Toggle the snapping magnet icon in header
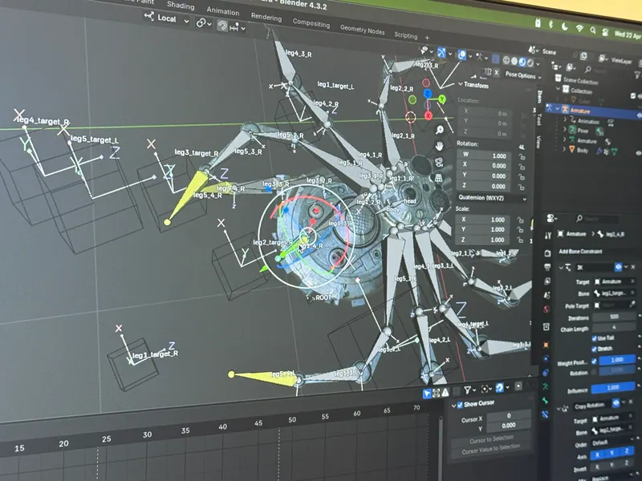Image resolution: width=642 pixels, height=481 pixels. pos(222,26)
